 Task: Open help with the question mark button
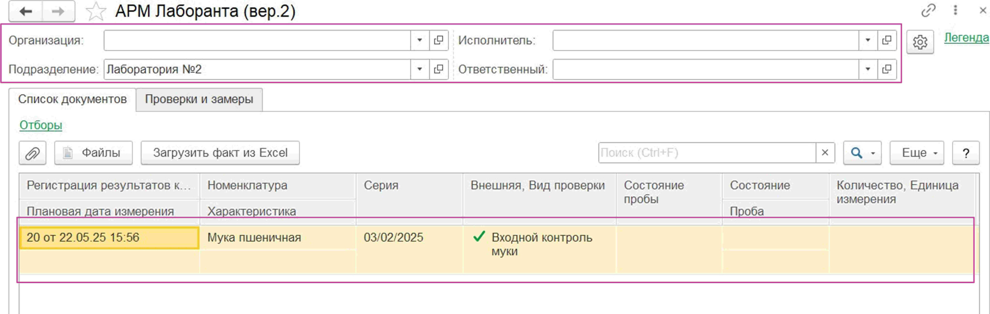tap(966, 153)
